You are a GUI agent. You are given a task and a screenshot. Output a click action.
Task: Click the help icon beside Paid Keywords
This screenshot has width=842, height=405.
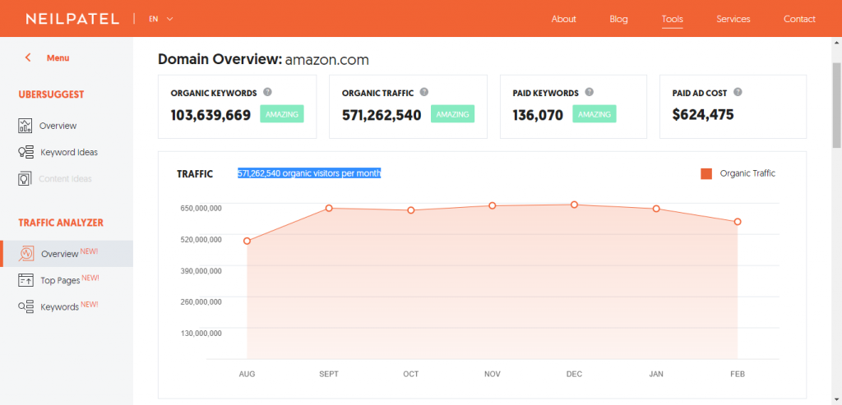[x=589, y=92]
